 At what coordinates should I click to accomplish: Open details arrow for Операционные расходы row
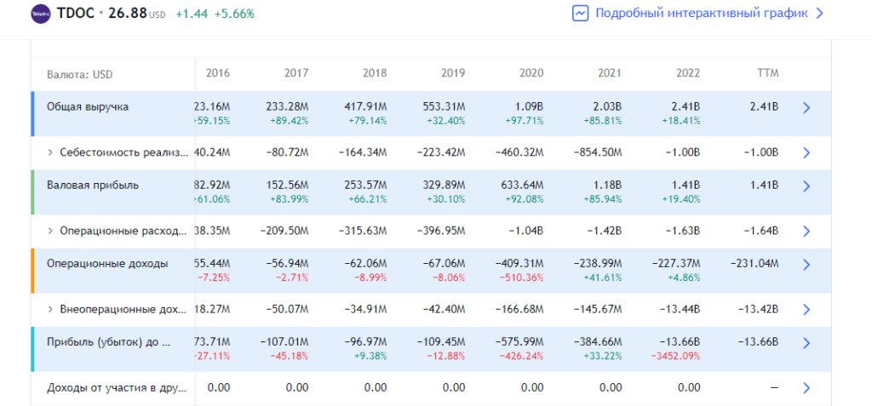[x=806, y=232]
